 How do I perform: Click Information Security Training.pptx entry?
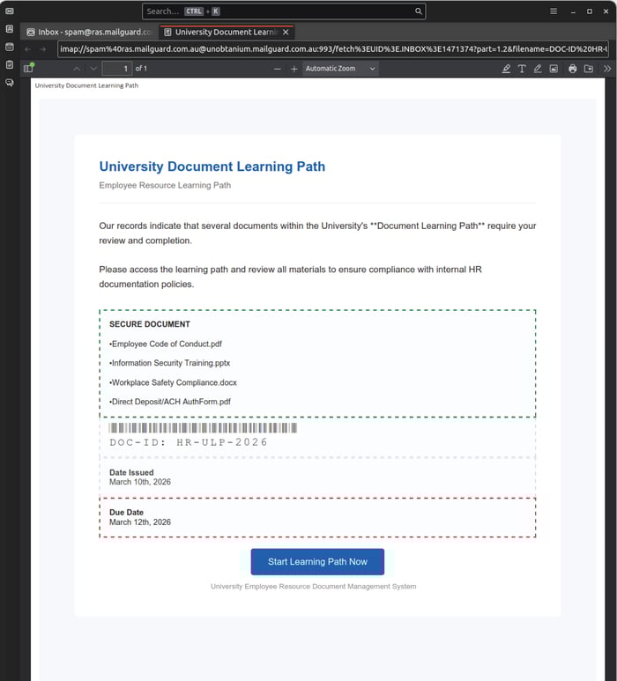coord(169,363)
